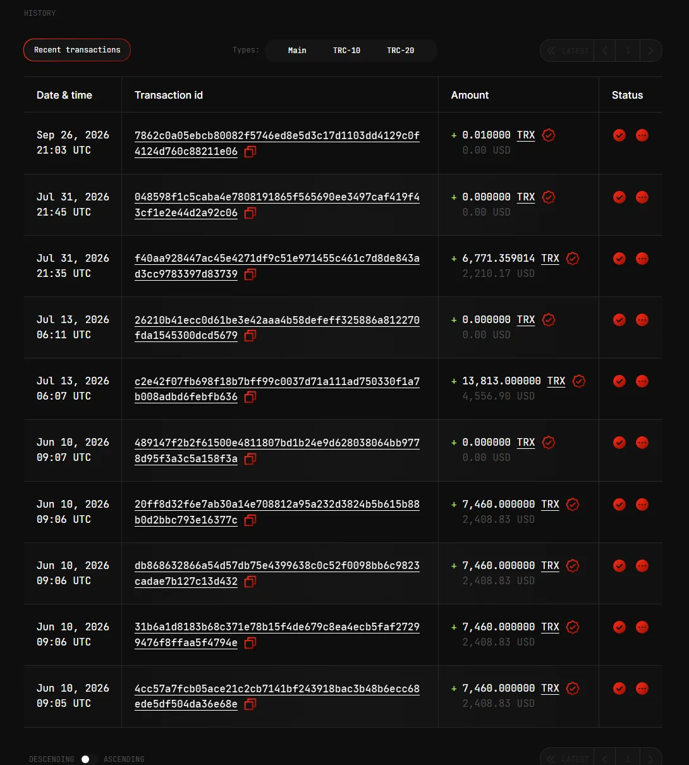Image resolution: width=689 pixels, height=765 pixels.
Task: Click the HISTORY section heading
Action: coord(40,13)
